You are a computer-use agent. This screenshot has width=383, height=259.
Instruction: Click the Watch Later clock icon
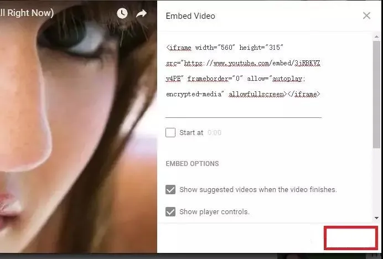coord(122,13)
